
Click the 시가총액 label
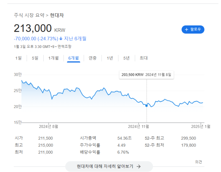pyautogui.click(x=88, y=138)
